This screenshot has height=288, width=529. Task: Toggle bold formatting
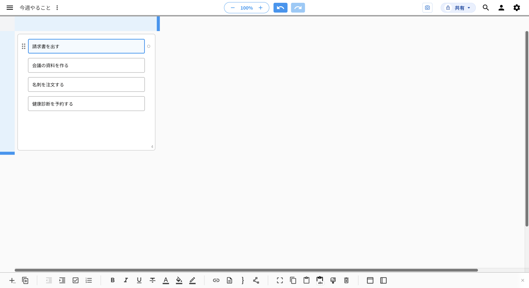click(x=113, y=280)
